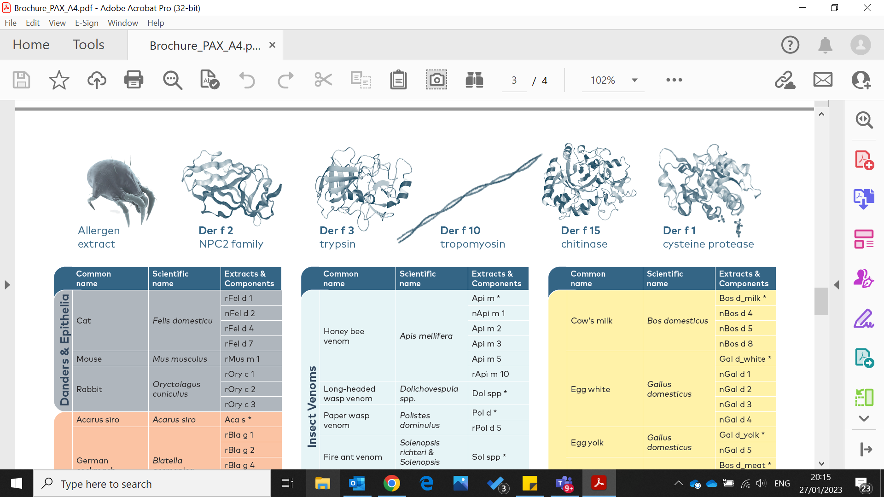The height and width of the screenshot is (497, 884).
Task: Click the Undo arrow in toolbar
Action: 247,80
